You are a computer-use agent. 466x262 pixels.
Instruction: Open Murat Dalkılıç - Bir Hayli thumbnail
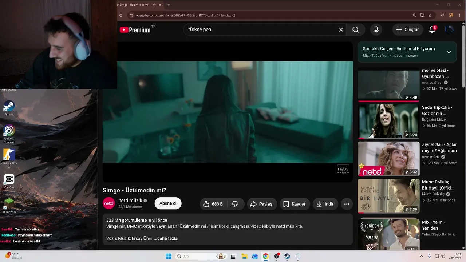(388, 196)
